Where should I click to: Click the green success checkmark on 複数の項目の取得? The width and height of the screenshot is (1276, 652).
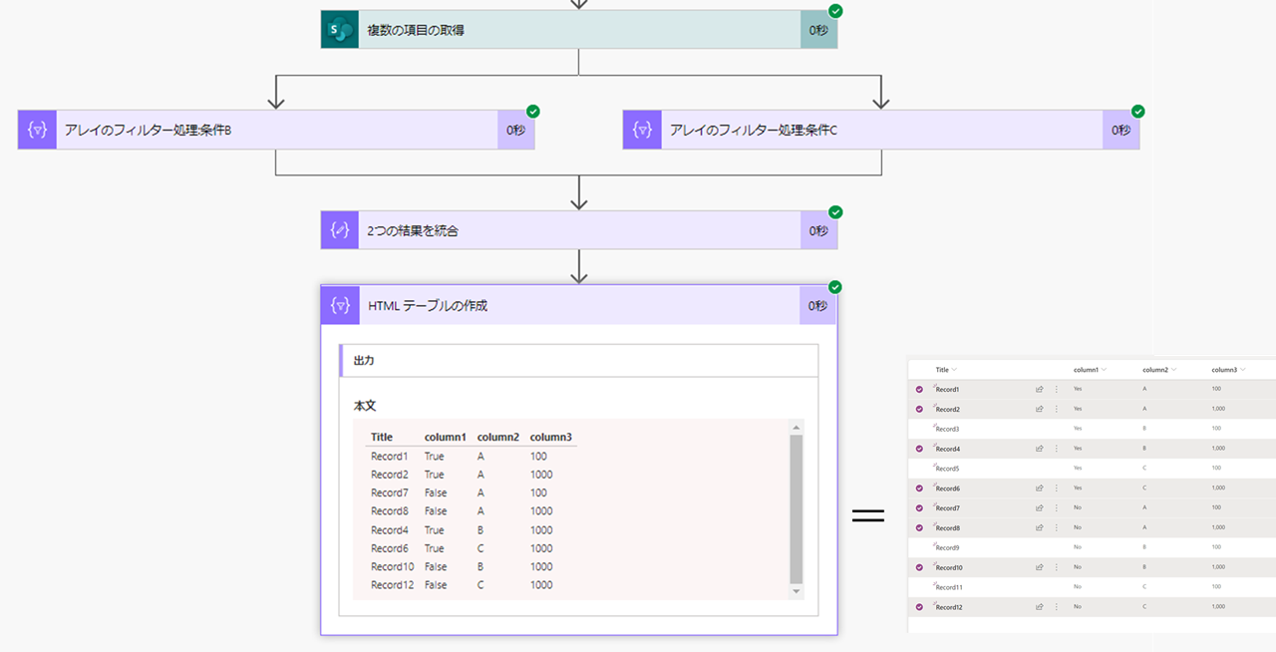coord(835,12)
